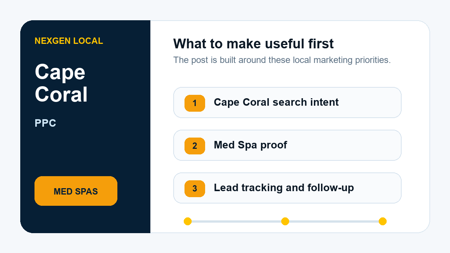Click the local marketing priorities subtitle

tap(282, 60)
